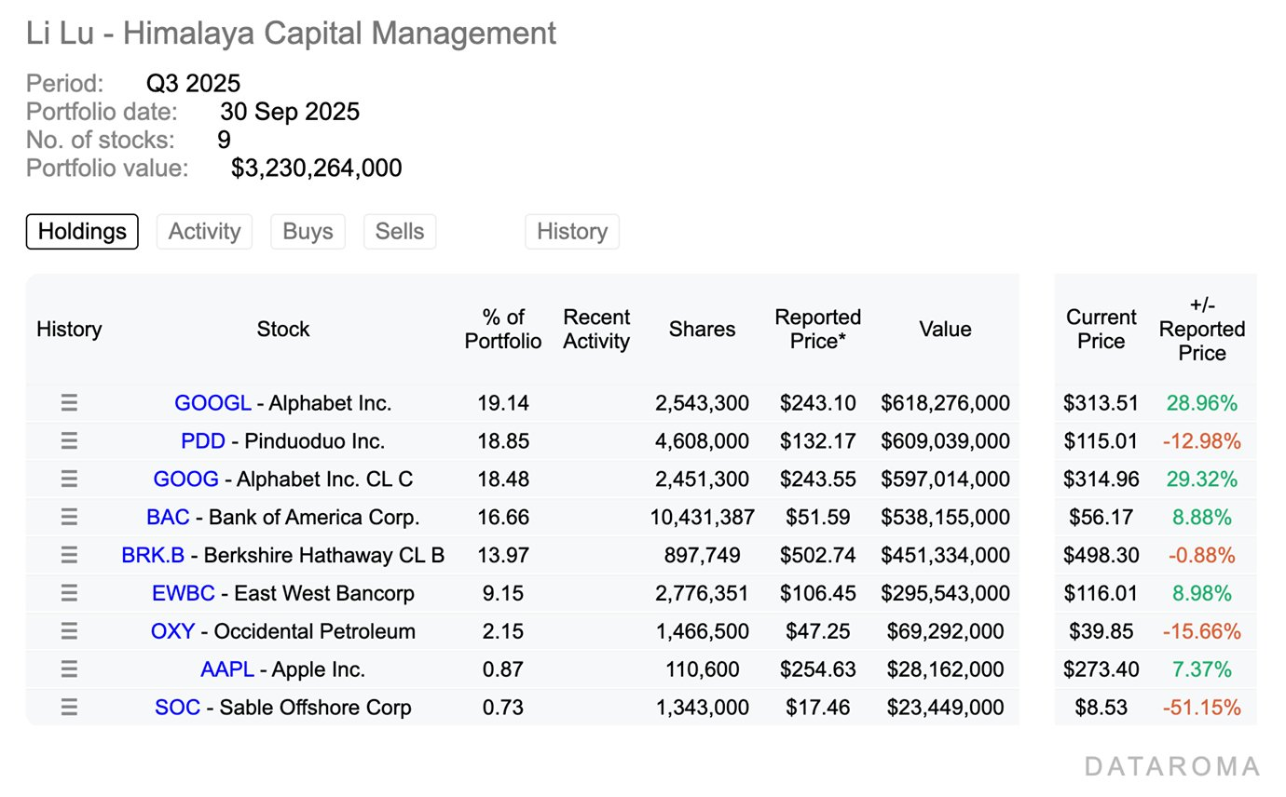This screenshot has height=797, width=1286.
Task: Select the Holdings tab
Action: [82, 232]
